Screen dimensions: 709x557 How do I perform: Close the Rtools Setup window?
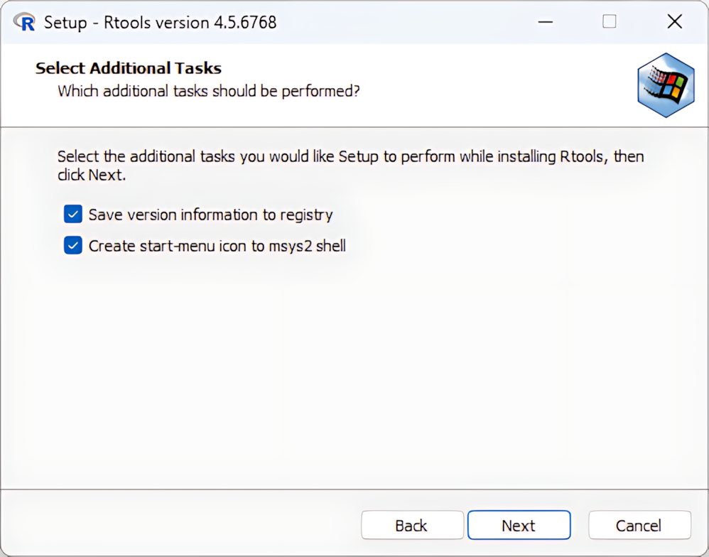[674, 22]
